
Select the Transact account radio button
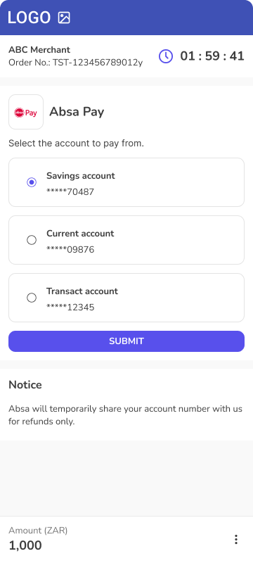tap(32, 298)
